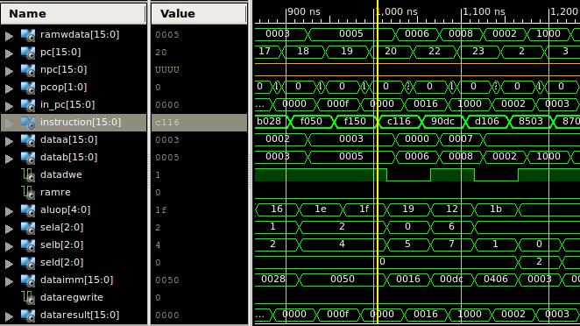Click the datab bus icon

pyautogui.click(x=28, y=158)
